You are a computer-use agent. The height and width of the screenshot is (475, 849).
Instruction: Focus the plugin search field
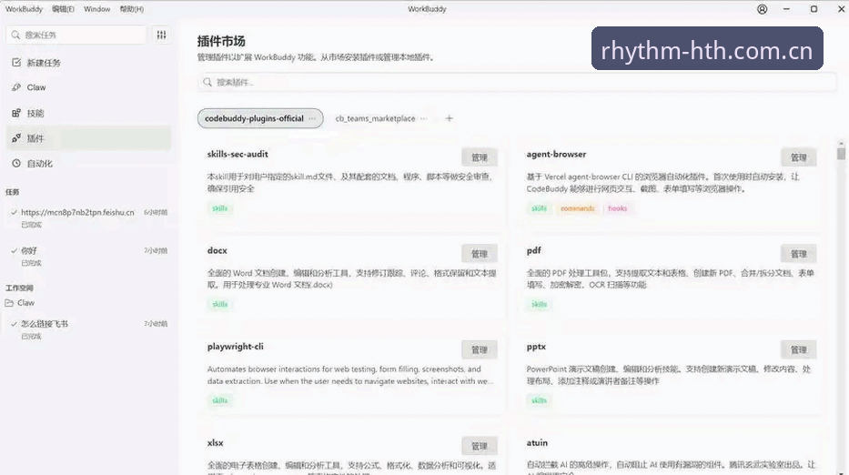point(517,82)
